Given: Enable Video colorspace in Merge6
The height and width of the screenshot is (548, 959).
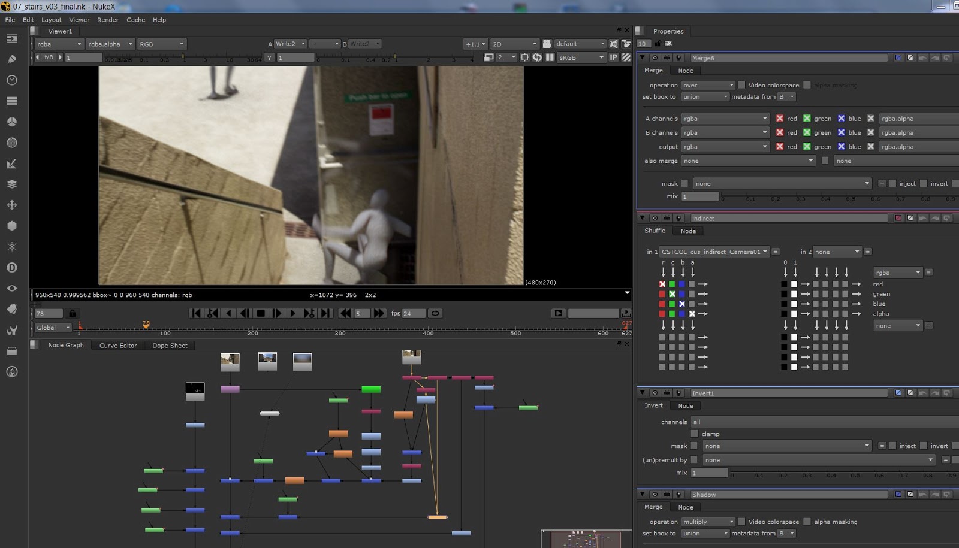Looking at the screenshot, I should pos(742,85).
